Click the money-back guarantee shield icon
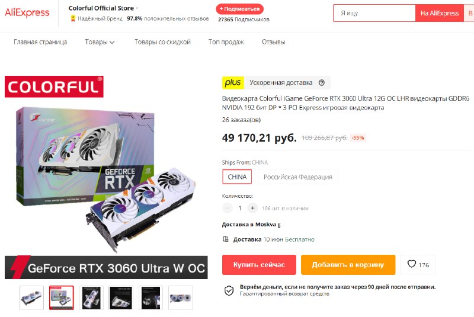This screenshot has width=474, height=317. (x=229, y=291)
